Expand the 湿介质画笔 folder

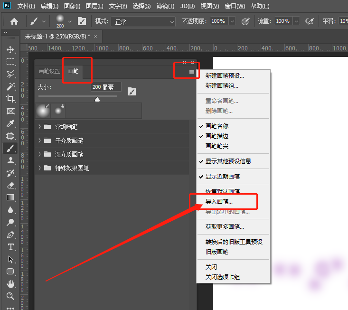point(39,154)
